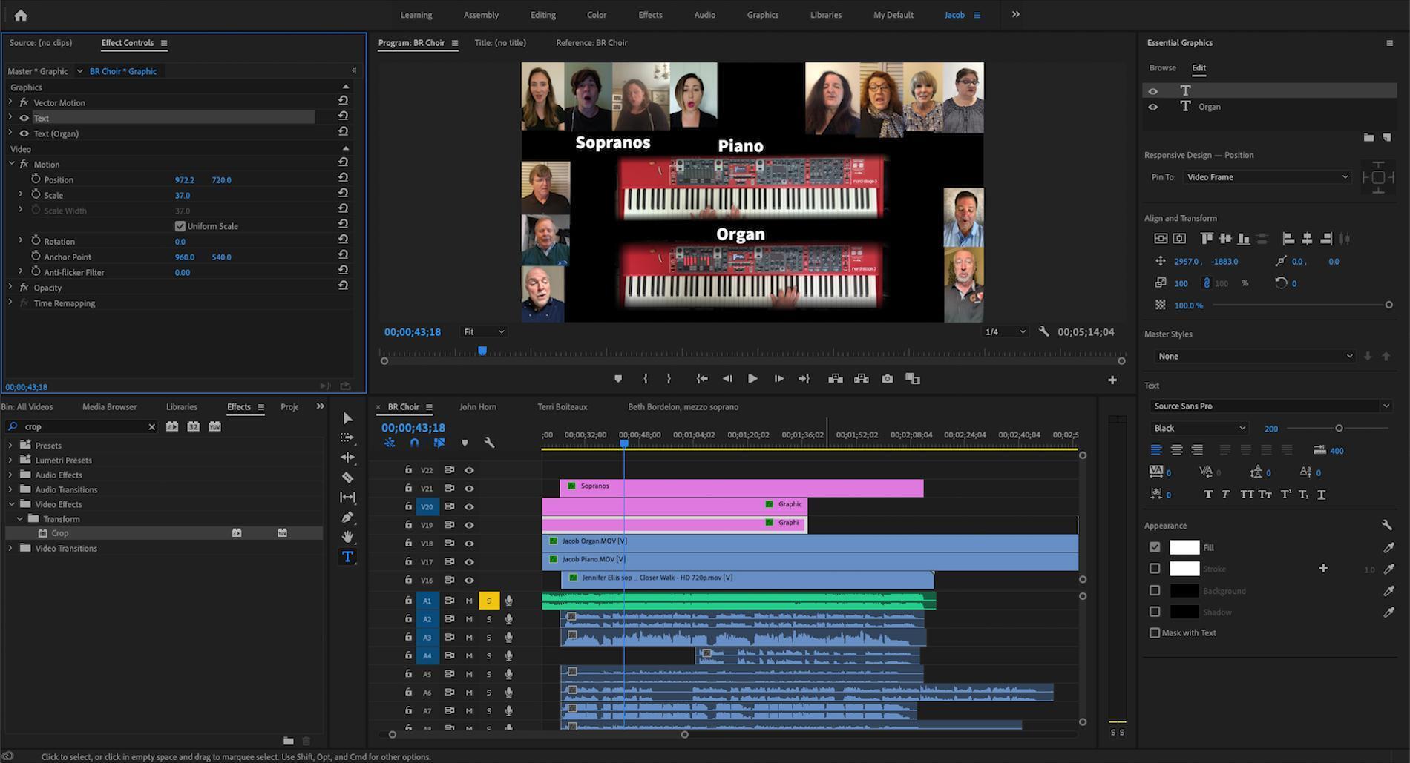This screenshot has height=763, width=1410.
Task: Open the timeline wrench display settings
Action: point(489,443)
